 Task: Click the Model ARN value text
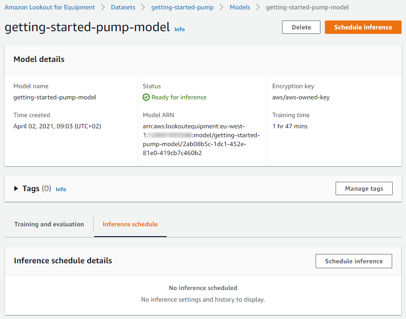201,139
